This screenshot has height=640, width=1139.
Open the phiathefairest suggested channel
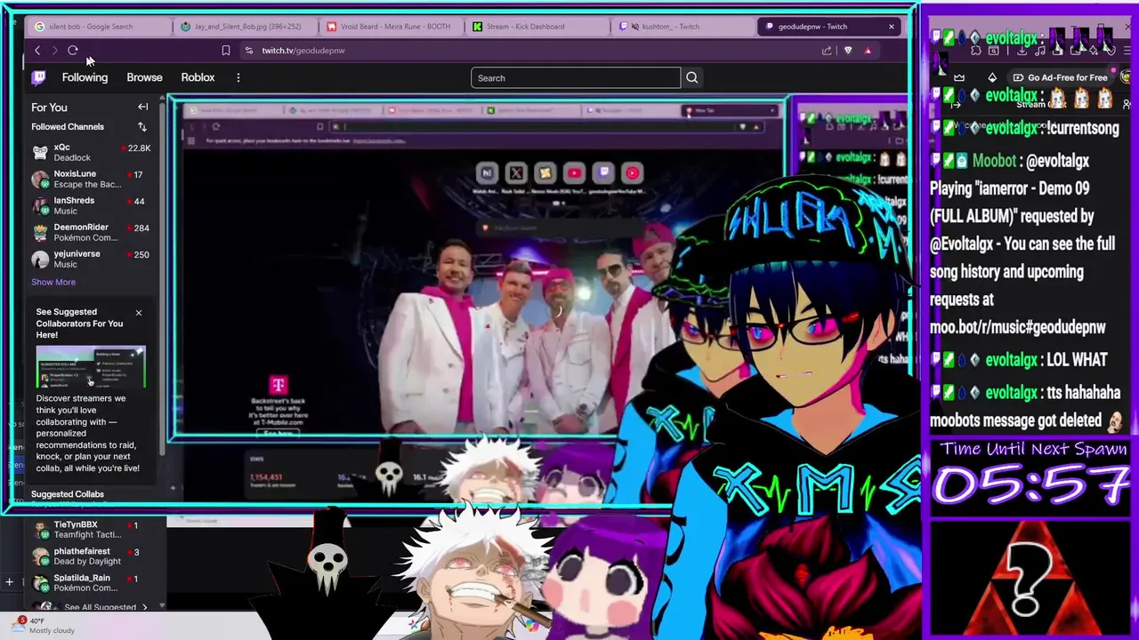coord(91,556)
